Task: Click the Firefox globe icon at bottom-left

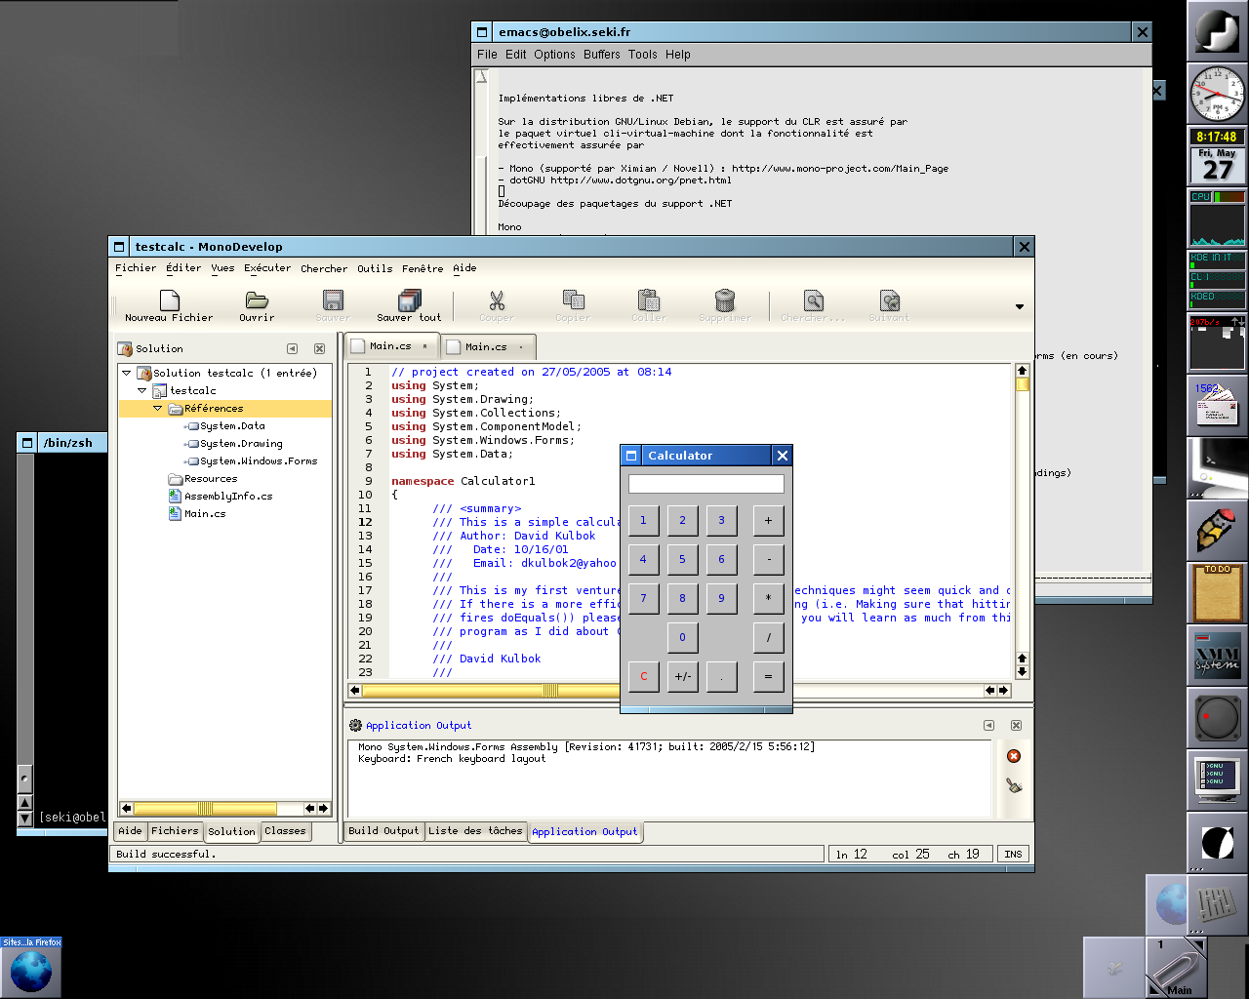Action: [30, 972]
